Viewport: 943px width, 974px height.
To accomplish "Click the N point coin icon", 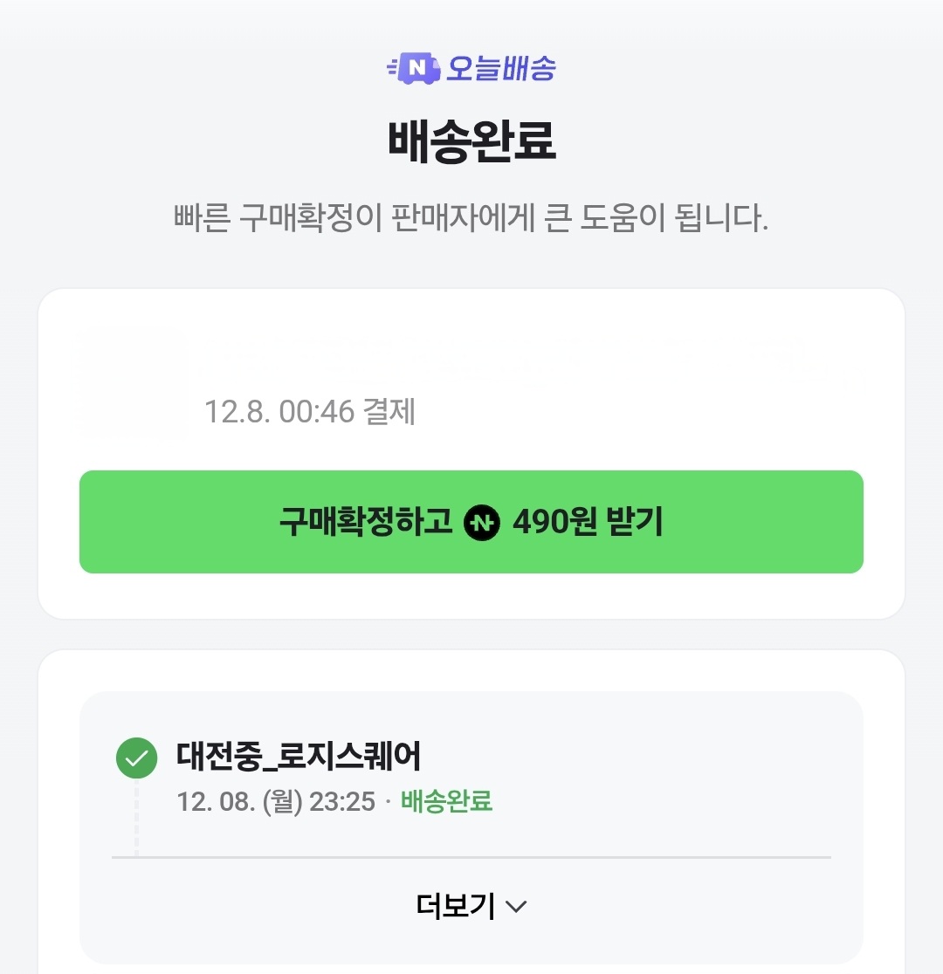I will pyautogui.click(x=482, y=523).
